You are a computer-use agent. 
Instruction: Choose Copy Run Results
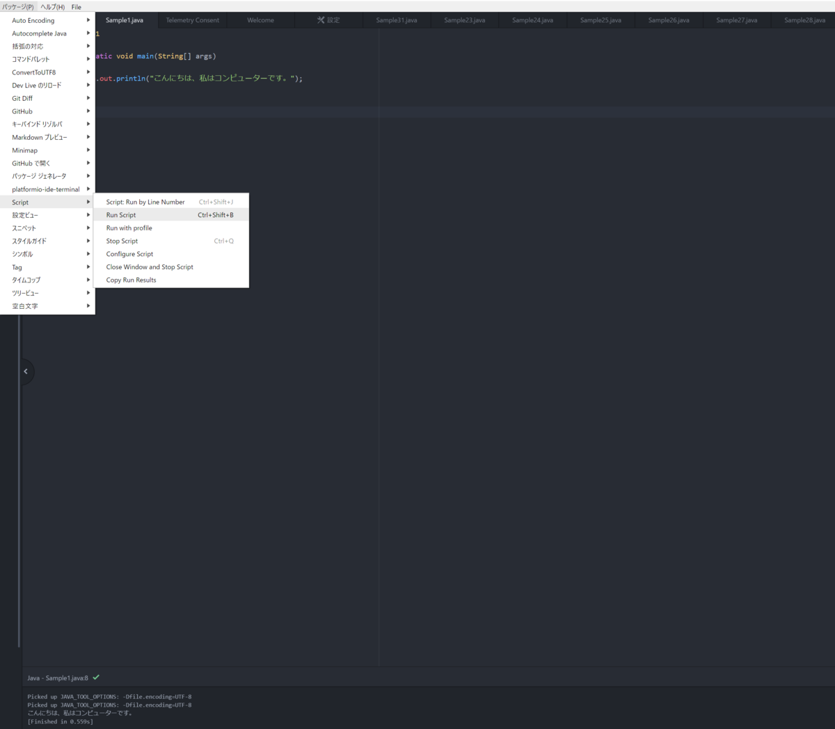tap(171, 280)
